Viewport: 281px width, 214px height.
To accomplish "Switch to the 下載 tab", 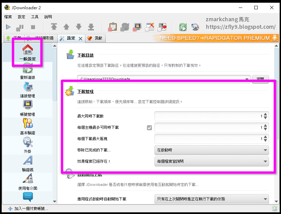I will coord(14,38).
